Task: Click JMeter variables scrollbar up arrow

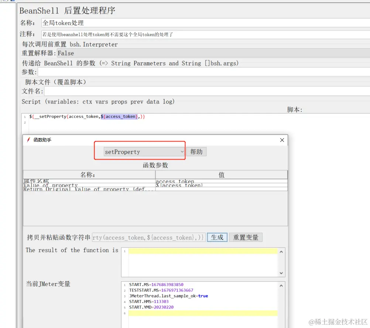Action: pos(281,286)
